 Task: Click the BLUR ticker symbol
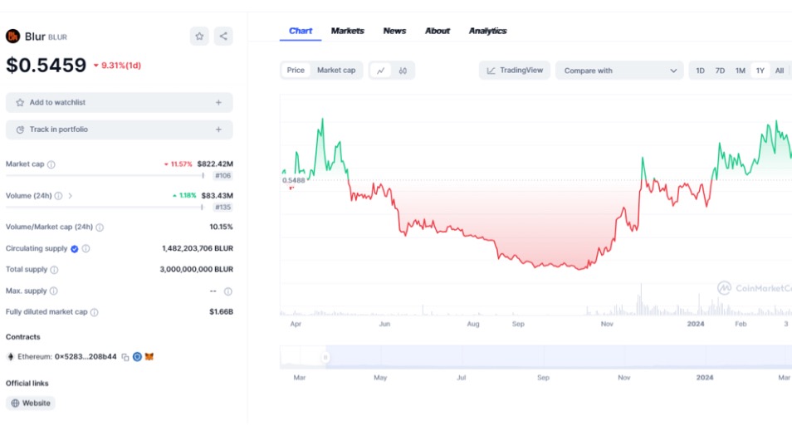point(57,37)
